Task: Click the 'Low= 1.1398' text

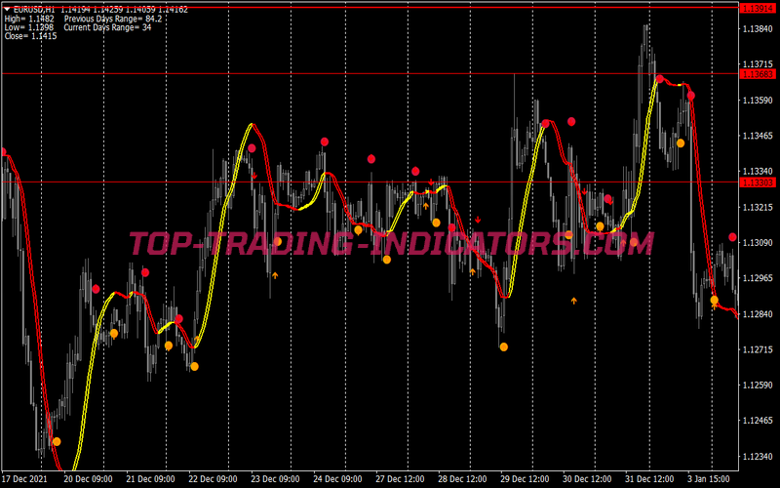Action: coord(29,27)
